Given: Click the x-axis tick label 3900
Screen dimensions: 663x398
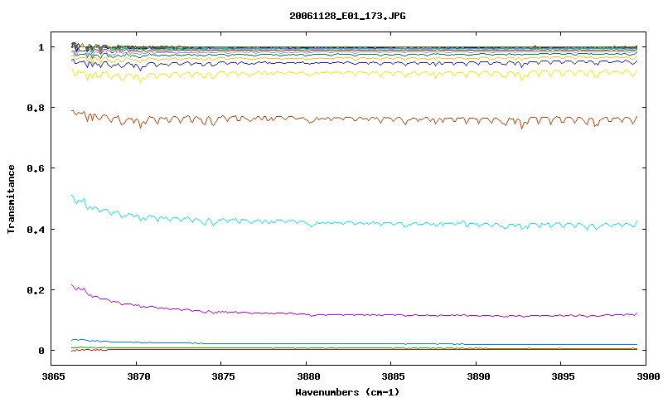Looking at the screenshot, I should (648, 376).
